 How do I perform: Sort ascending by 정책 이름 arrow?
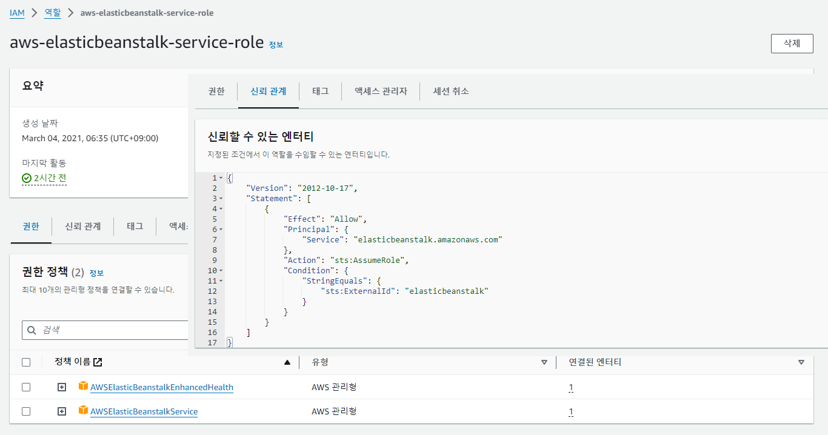(x=287, y=362)
